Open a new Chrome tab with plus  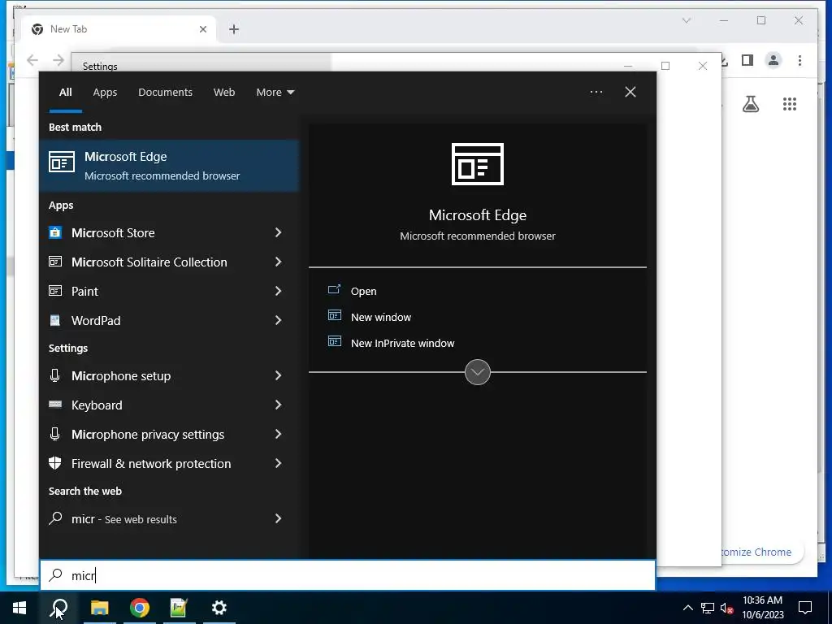coord(234,29)
